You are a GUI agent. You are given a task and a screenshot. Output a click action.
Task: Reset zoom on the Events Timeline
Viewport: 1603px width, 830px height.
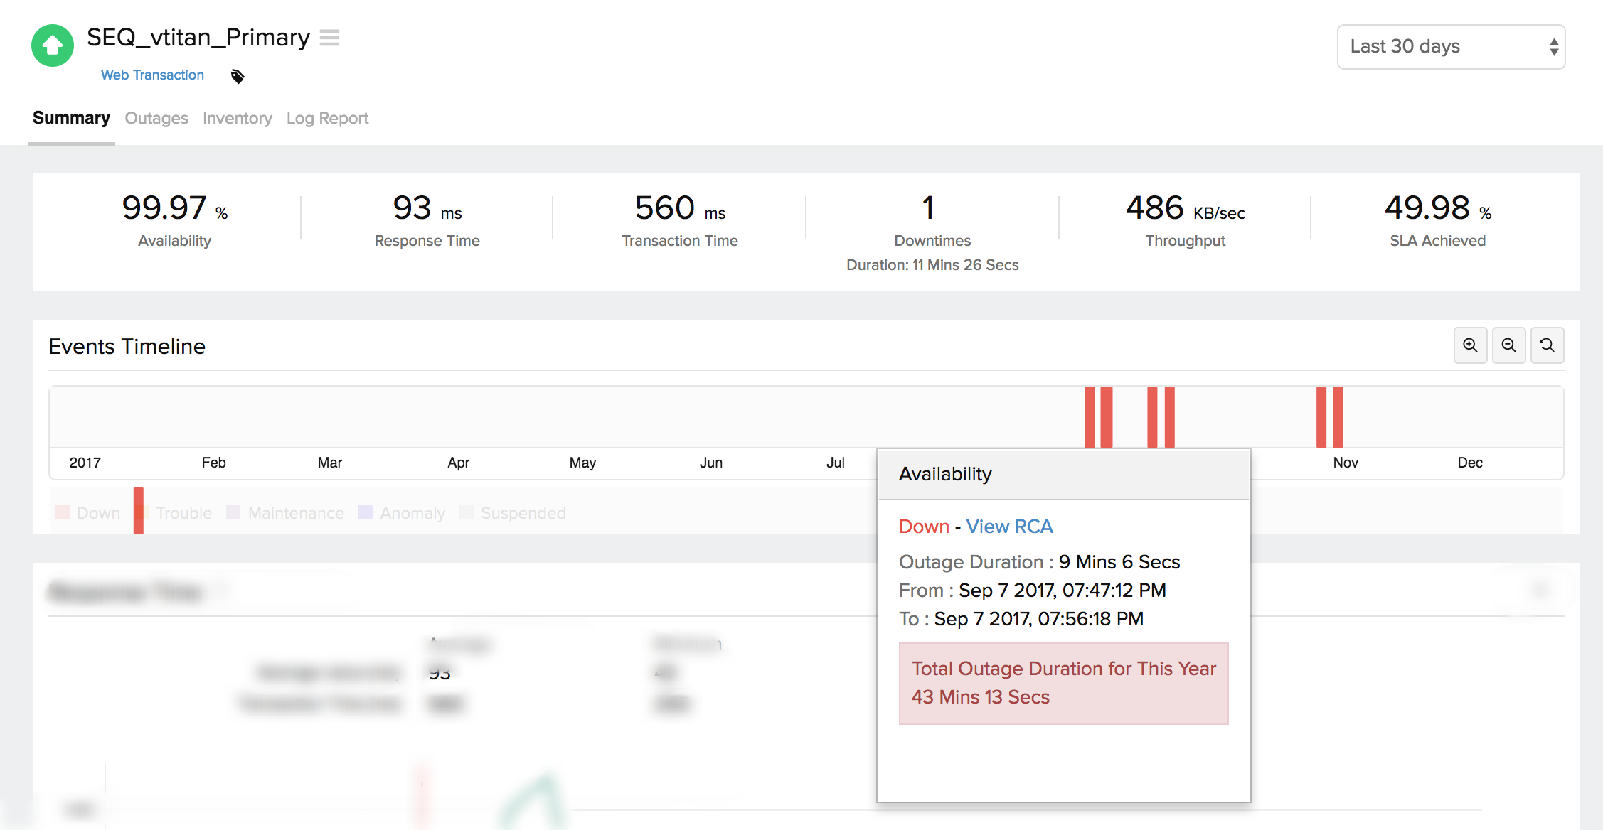1547,345
